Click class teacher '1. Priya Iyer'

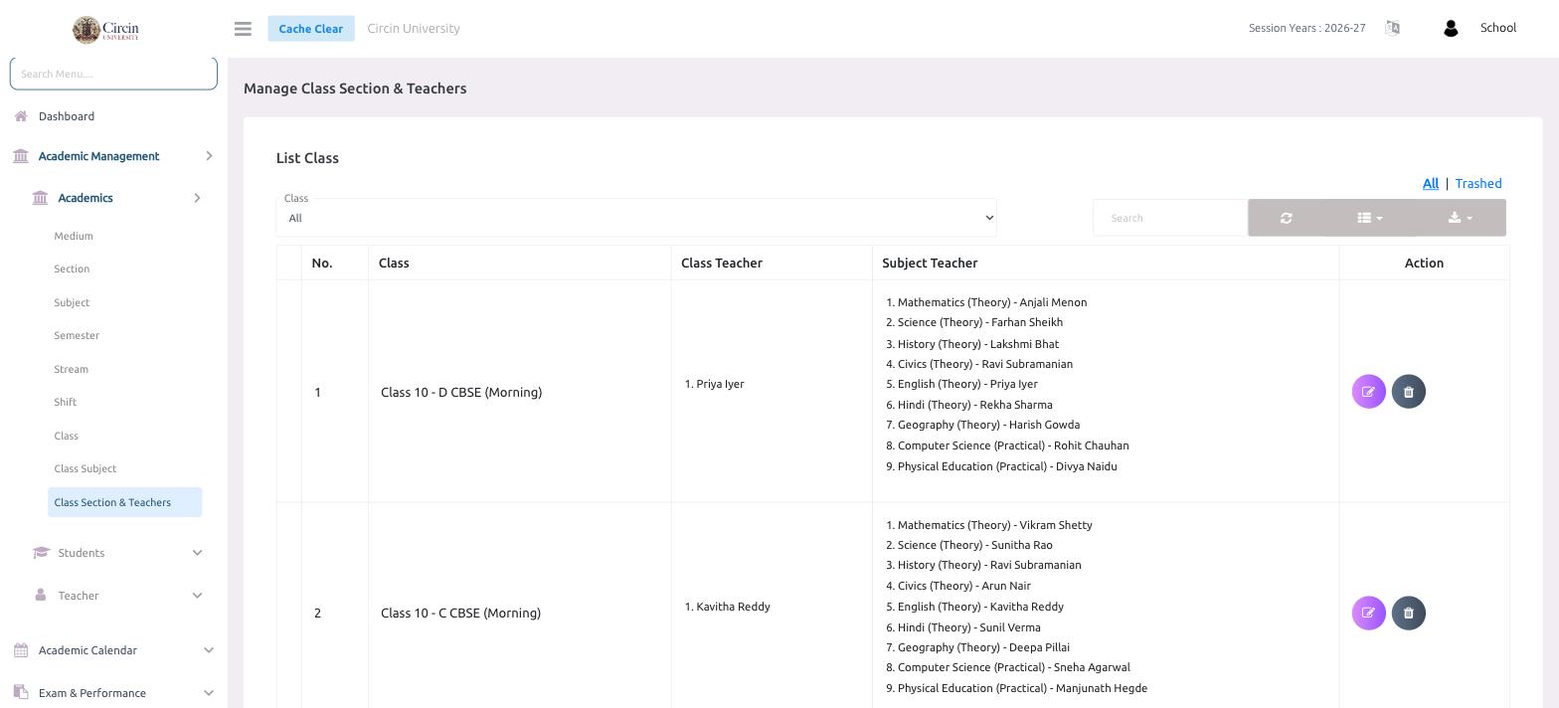[715, 384]
